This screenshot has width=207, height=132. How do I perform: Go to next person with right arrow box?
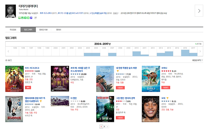coord(199,11)
